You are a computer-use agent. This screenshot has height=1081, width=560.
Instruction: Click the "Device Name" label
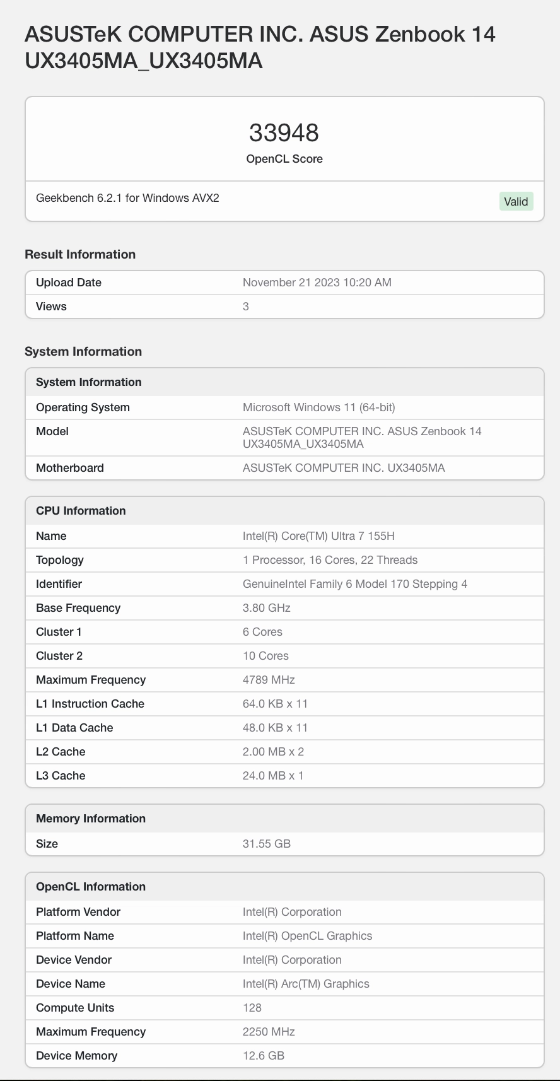coord(71,984)
